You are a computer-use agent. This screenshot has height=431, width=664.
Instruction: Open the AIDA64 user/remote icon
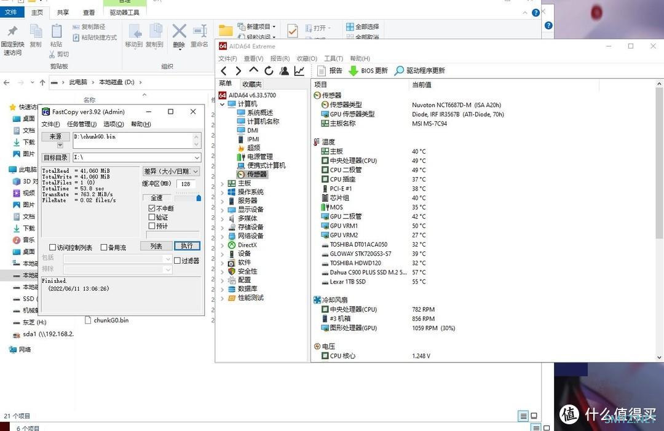(x=284, y=71)
